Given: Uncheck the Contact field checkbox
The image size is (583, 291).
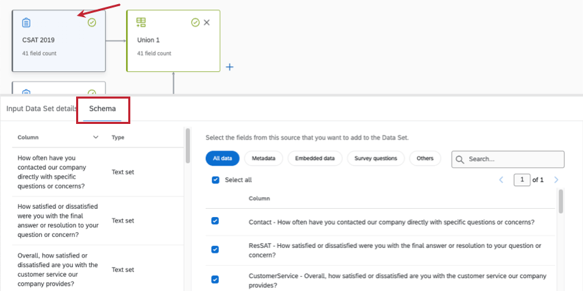Looking at the screenshot, I should point(215,221).
